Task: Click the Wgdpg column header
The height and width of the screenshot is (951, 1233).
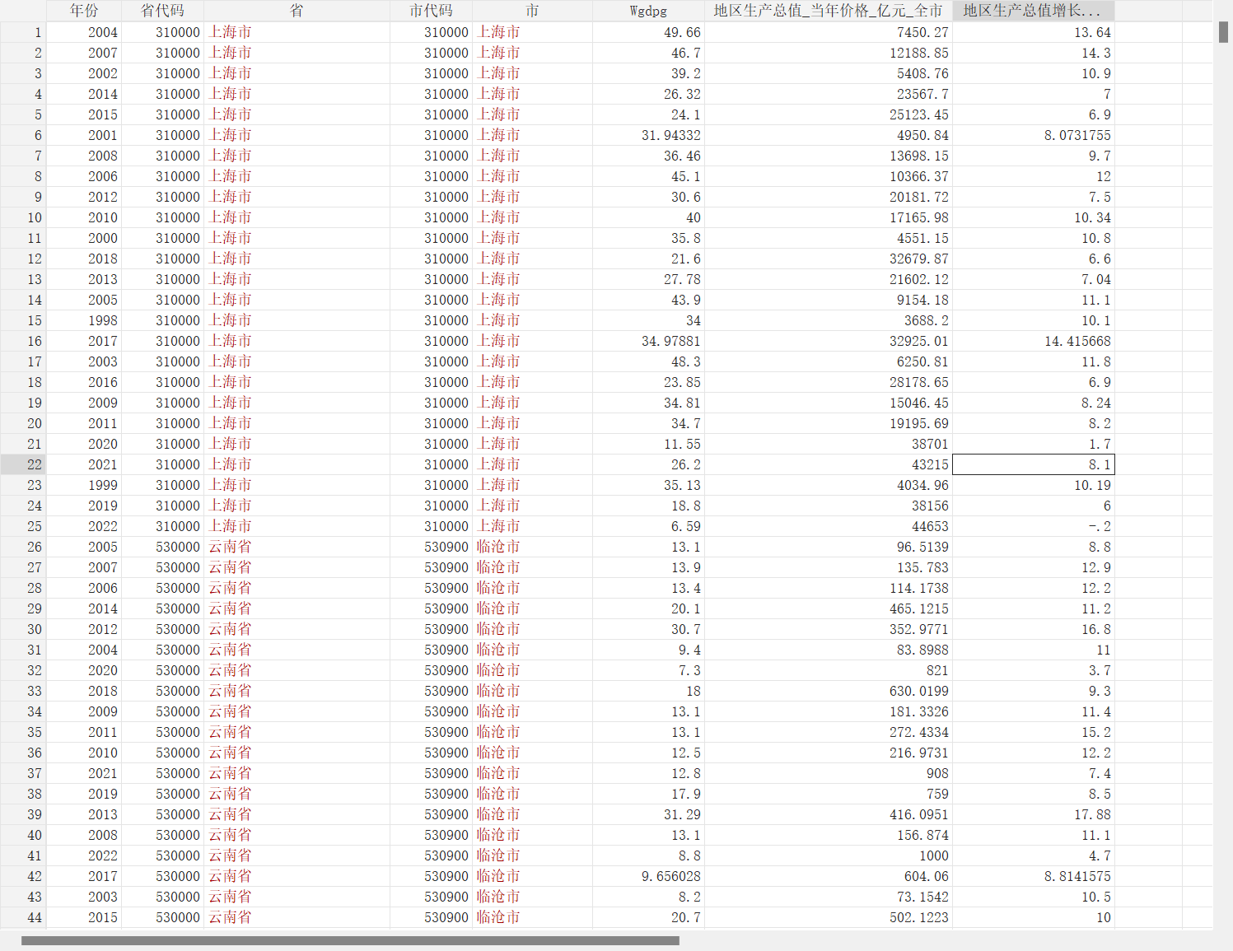Action: click(647, 11)
